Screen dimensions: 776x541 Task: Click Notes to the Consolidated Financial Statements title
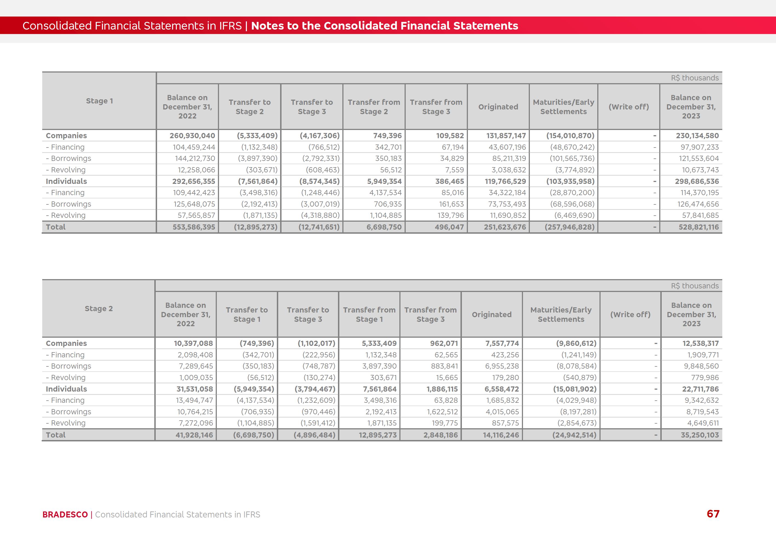tap(384, 26)
